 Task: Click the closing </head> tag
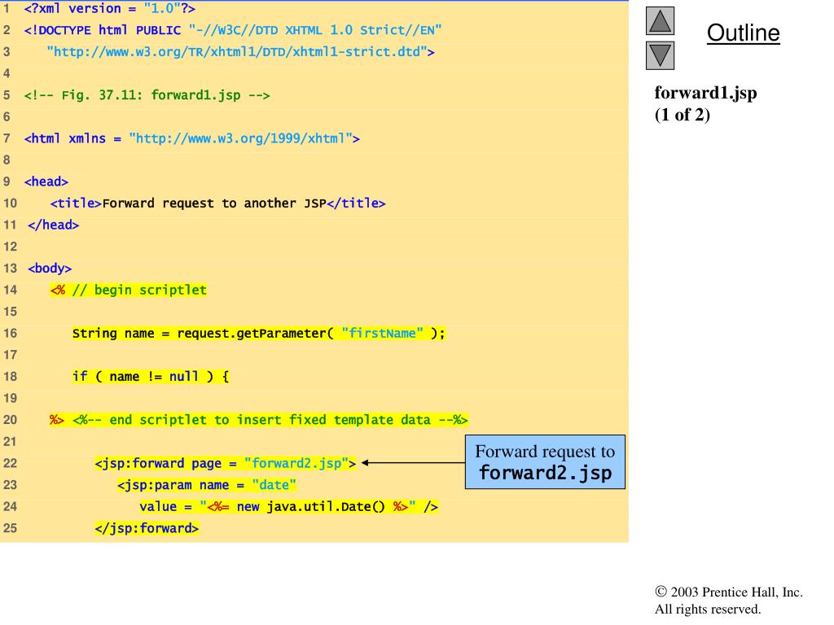53,225
